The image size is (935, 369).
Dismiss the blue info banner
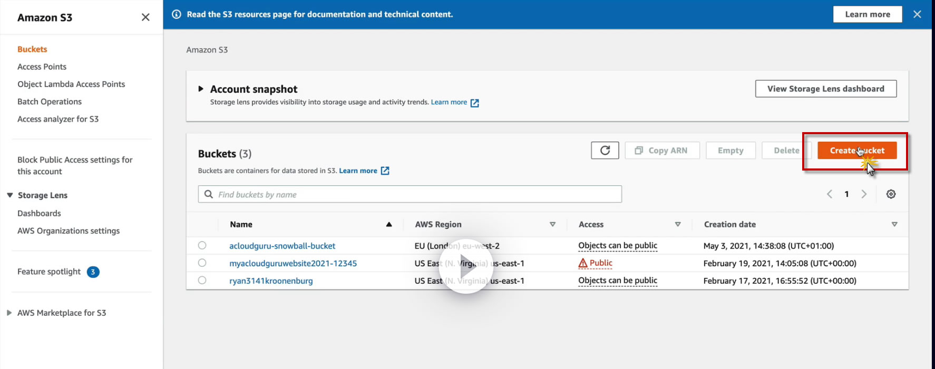917,14
